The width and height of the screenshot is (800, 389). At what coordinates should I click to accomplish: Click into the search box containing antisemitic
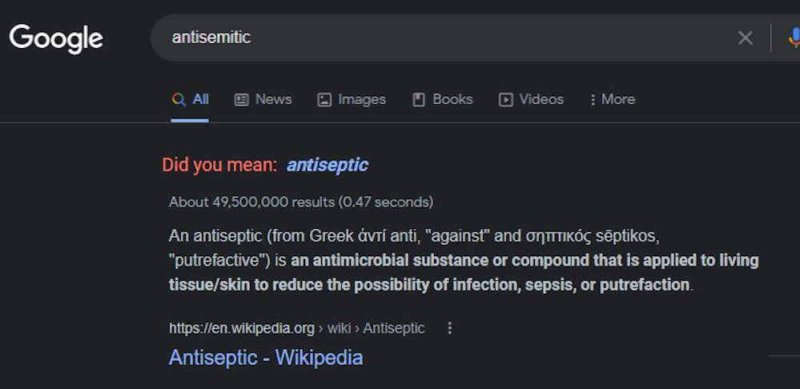[440, 38]
